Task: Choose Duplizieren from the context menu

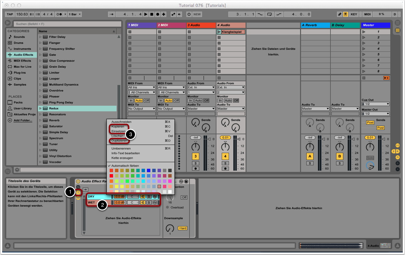Action: (119, 141)
